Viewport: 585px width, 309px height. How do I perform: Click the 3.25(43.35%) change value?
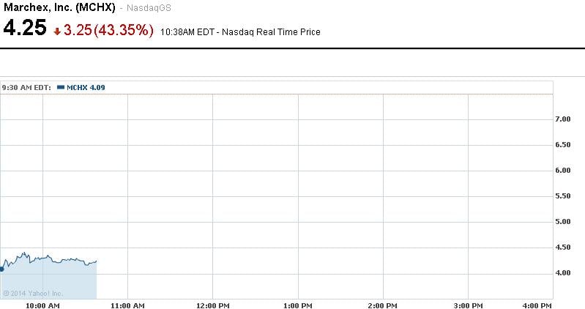(x=109, y=30)
